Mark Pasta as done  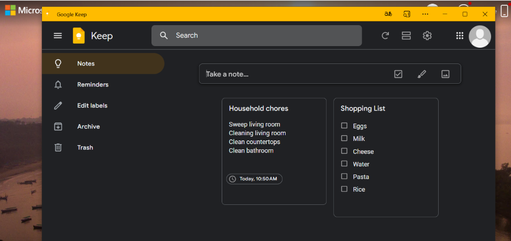click(344, 177)
